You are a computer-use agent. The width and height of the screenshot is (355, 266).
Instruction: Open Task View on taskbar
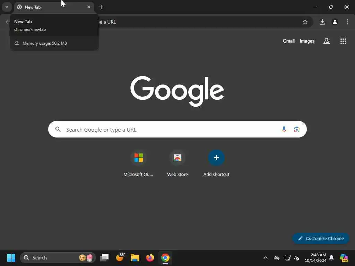click(x=104, y=258)
